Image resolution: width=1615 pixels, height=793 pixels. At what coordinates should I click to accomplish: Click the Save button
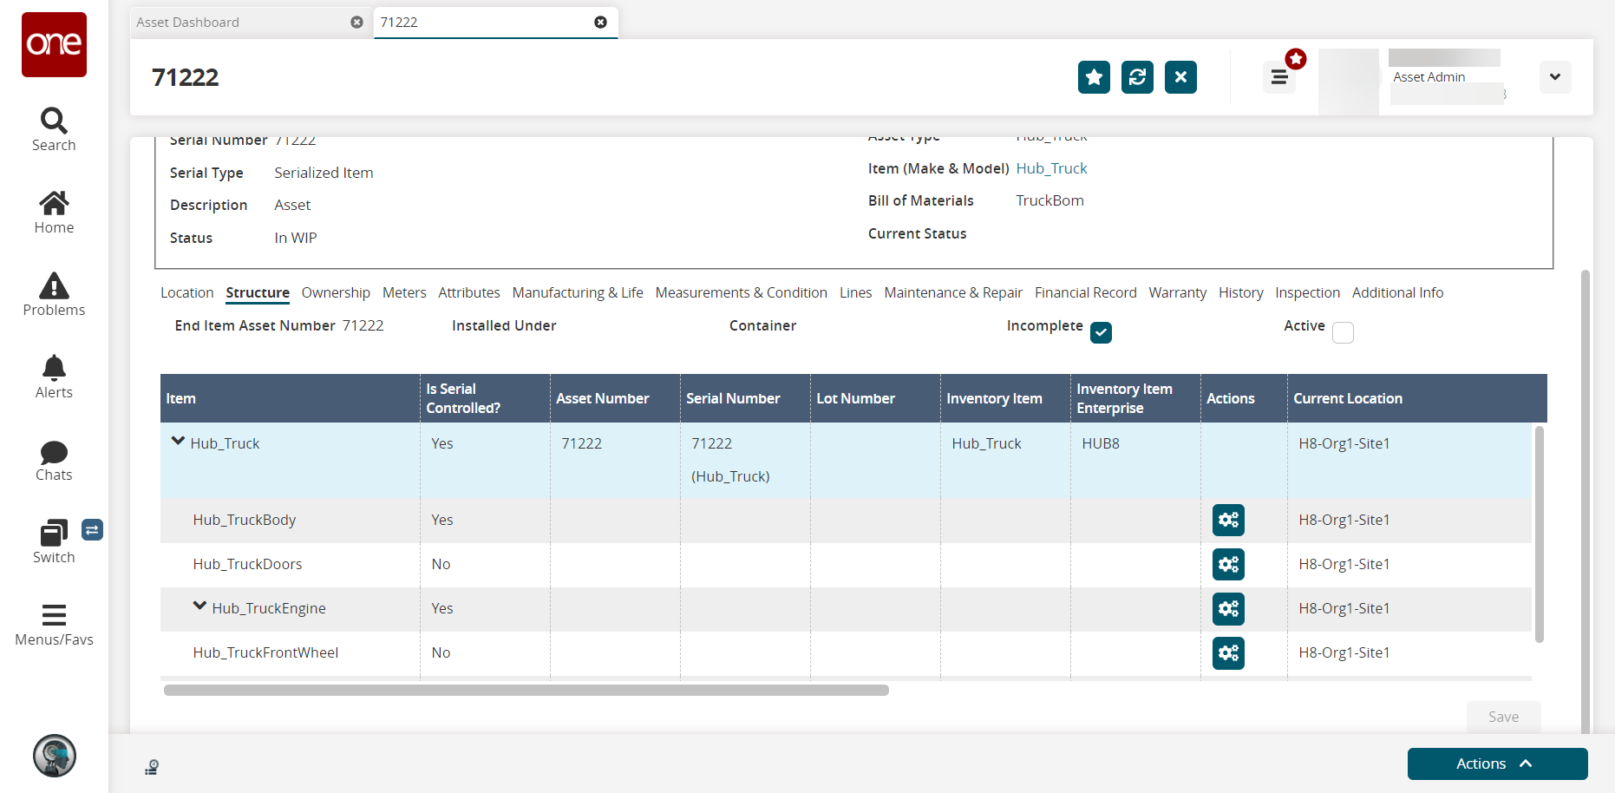click(1503, 717)
